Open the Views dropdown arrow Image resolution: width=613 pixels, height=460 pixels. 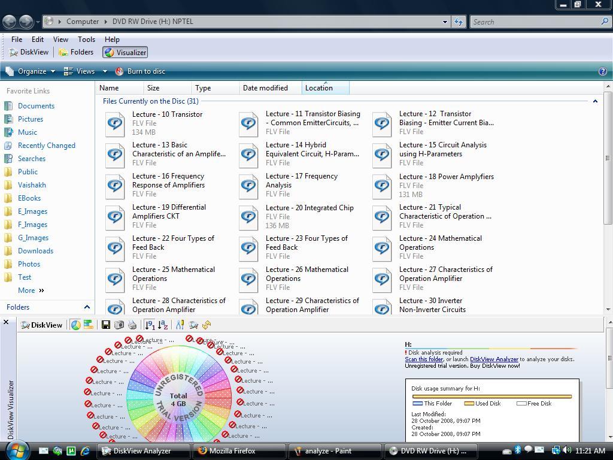pyautogui.click(x=105, y=71)
